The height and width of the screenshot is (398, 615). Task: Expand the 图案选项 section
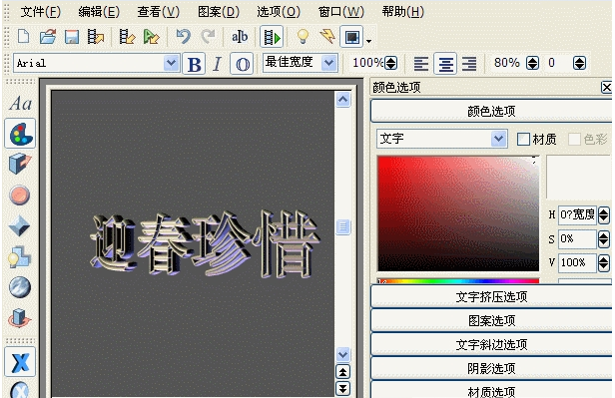click(491, 321)
